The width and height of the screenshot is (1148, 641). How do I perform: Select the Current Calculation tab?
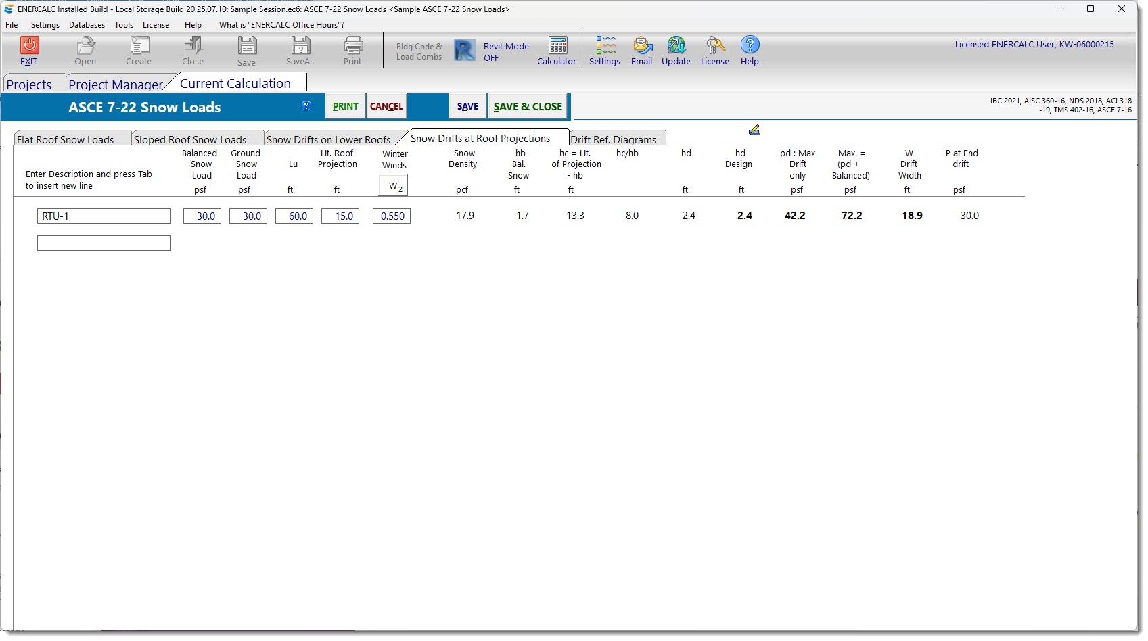[235, 83]
